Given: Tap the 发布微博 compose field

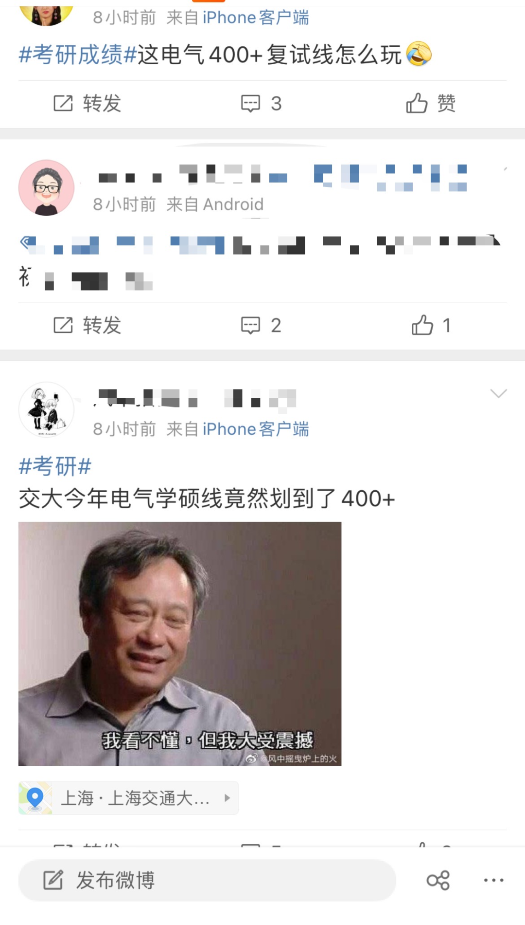Looking at the screenshot, I should (x=207, y=880).
